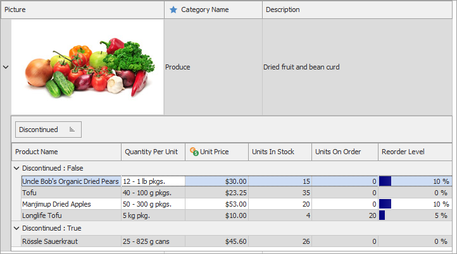Select the 'Tofu' product name cell

click(x=71, y=193)
